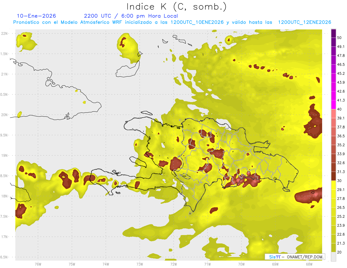
Task: Click the '69W' longitude label
Action: (275, 264)
